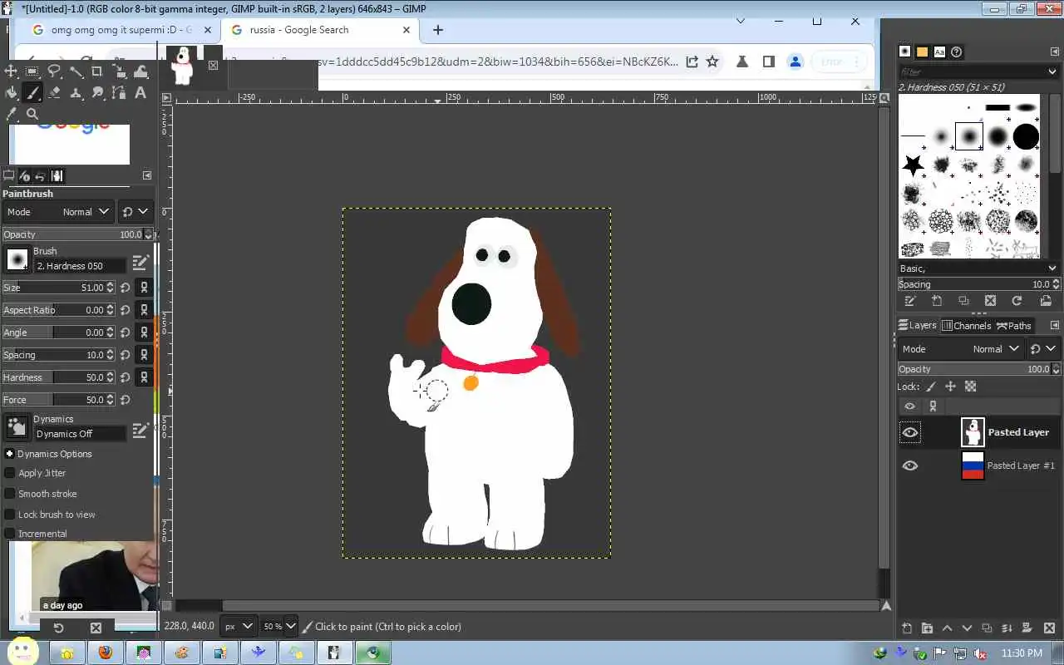Toggle lock position and size
Viewport: 1064px width, 665px height.
[950, 387]
